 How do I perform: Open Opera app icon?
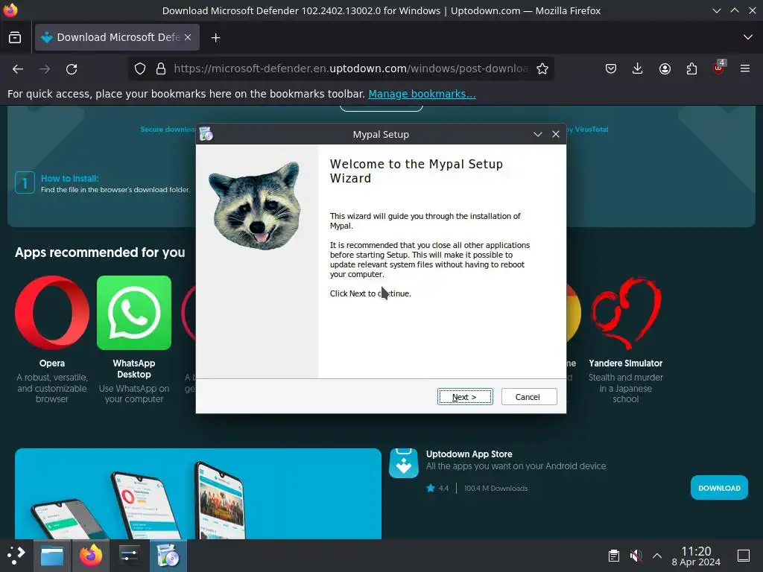[x=52, y=313]
